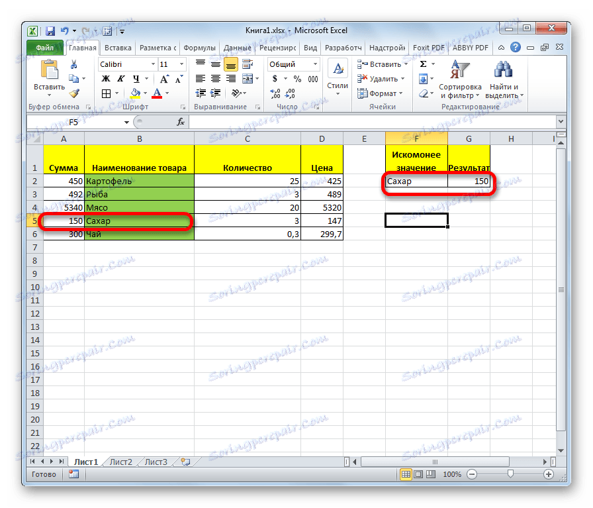Screen dimensions: 593x508
Task: Decrease indent icon
Action: coord(201,93)
